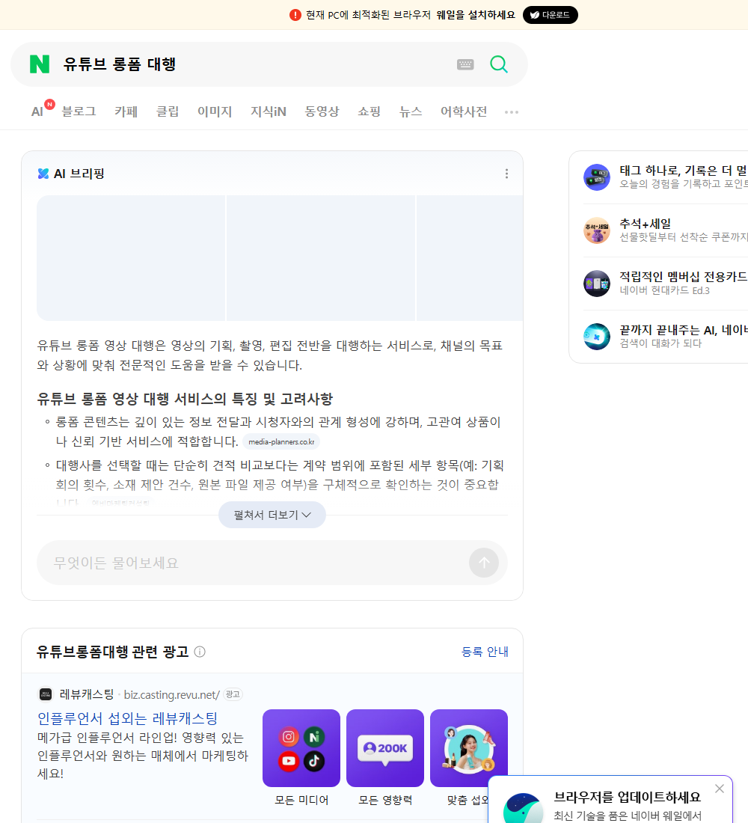The width and height of the screenshot is (748, 823).
Task: Click the 맞춤 섭외 ad thumbnail
Action: click(469, 748)
